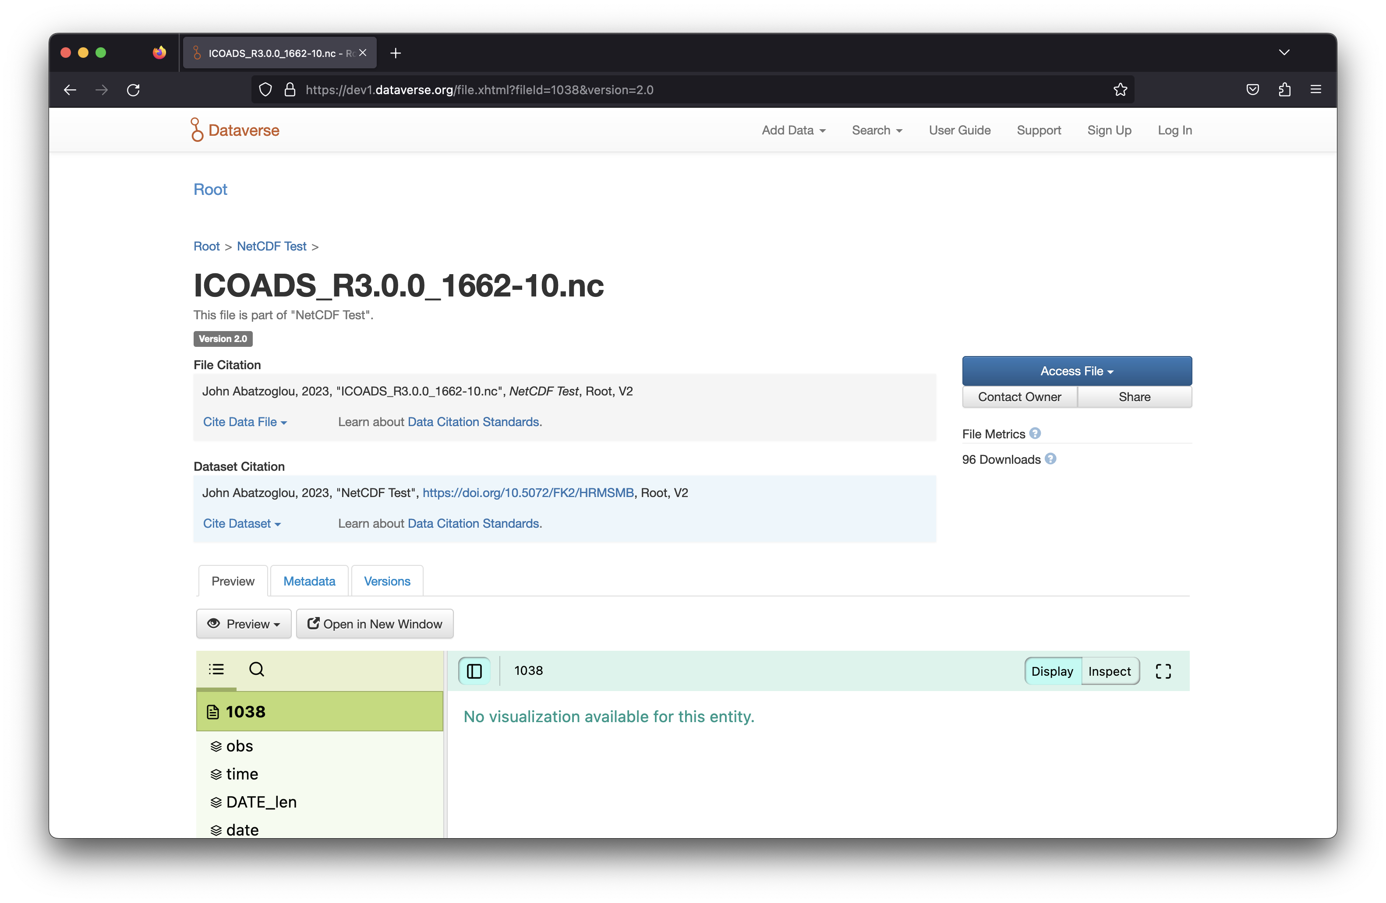Open the dataset DOI link
1386x903 pixels.
point(527,493)
